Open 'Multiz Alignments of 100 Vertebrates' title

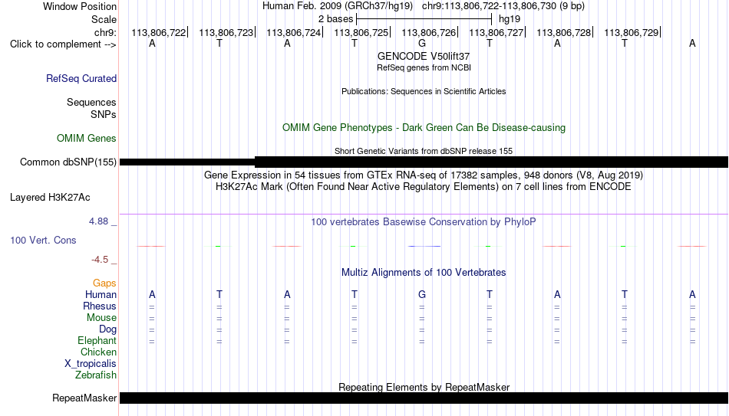[x=424, y=273]
